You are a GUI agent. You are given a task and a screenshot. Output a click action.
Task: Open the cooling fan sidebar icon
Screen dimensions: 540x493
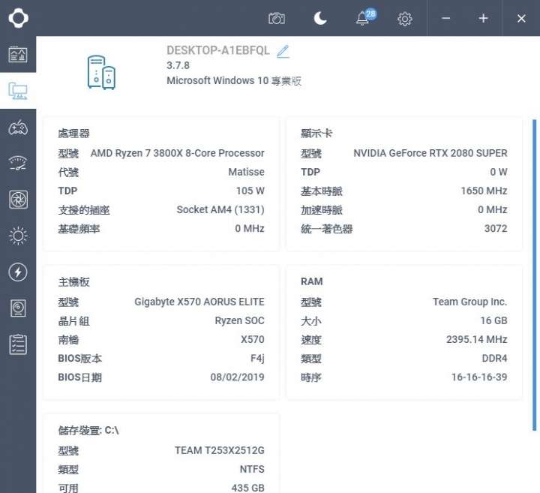tap(18, 200)
